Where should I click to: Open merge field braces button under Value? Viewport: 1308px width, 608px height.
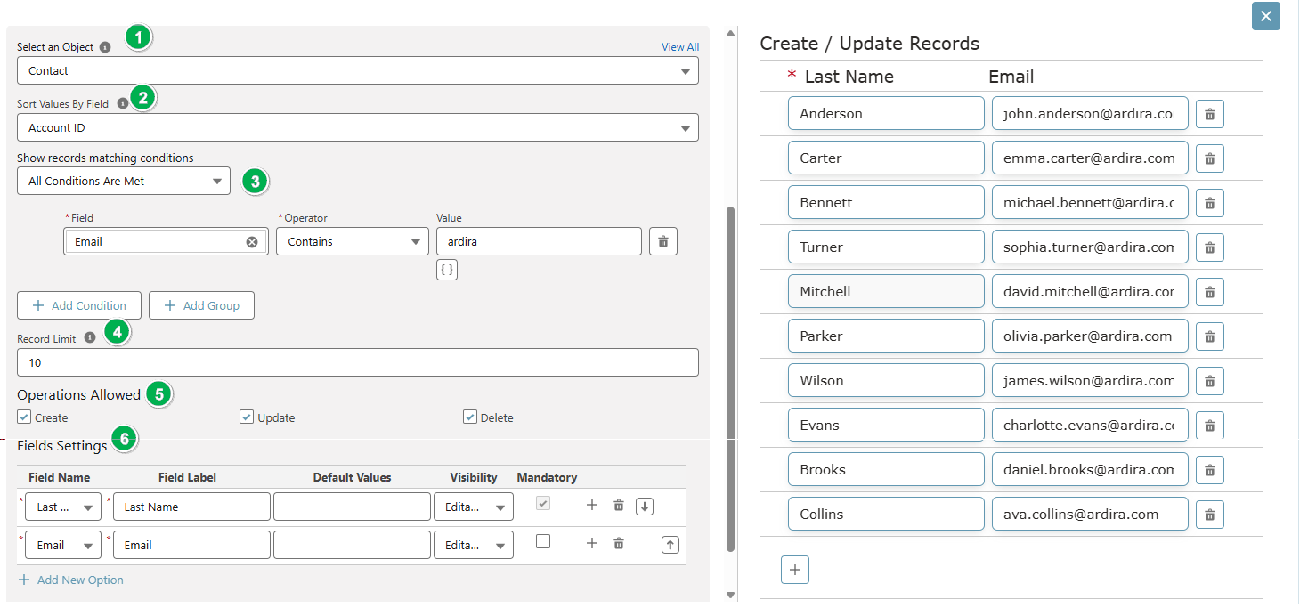coord(447,270)
